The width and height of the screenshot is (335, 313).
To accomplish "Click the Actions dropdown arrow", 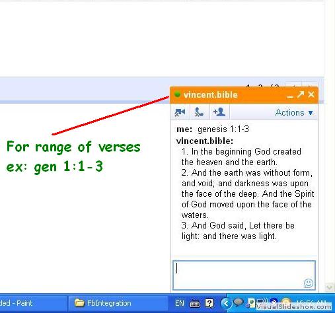I will coord(311,113).
